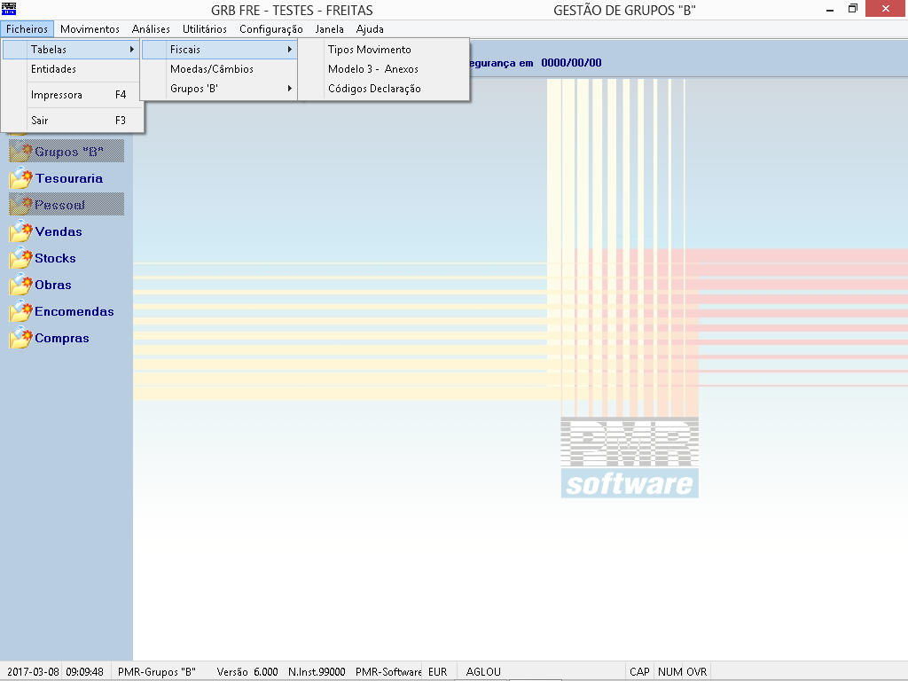The width and height of the screenshot is (908, 681).
Task: Click the F4 shortcut beside Impressora
Action: pyautogui.click(x=121, y=95)
